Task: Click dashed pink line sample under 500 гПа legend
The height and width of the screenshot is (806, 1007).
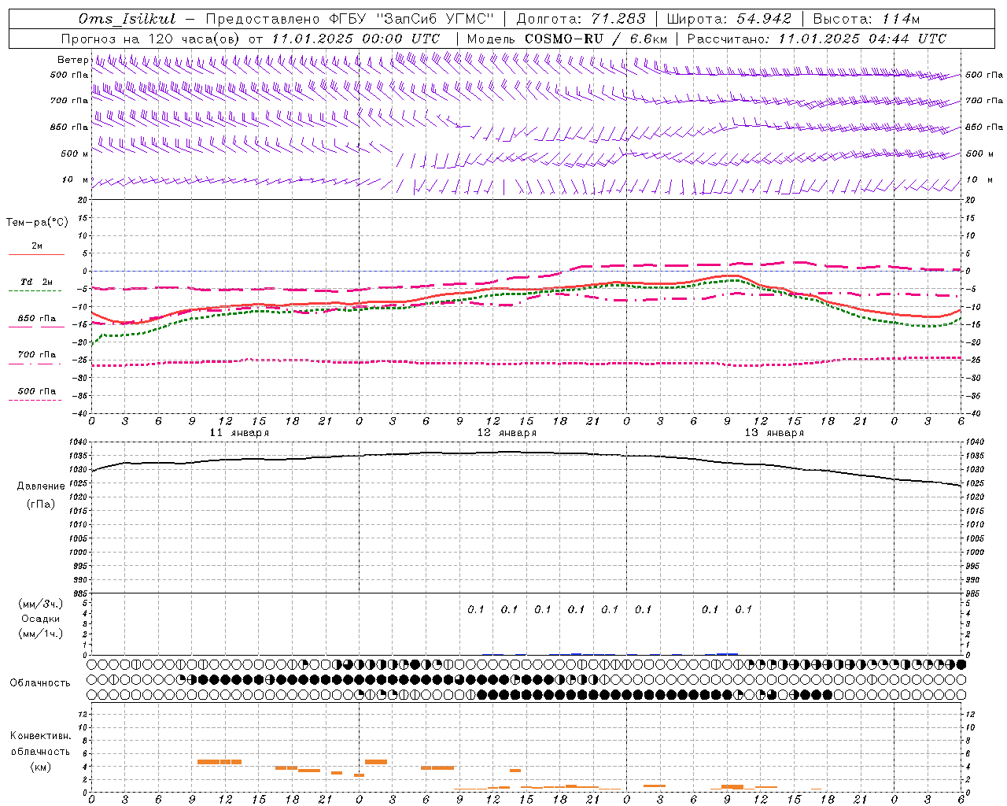Action: click(x=35, y=400)
